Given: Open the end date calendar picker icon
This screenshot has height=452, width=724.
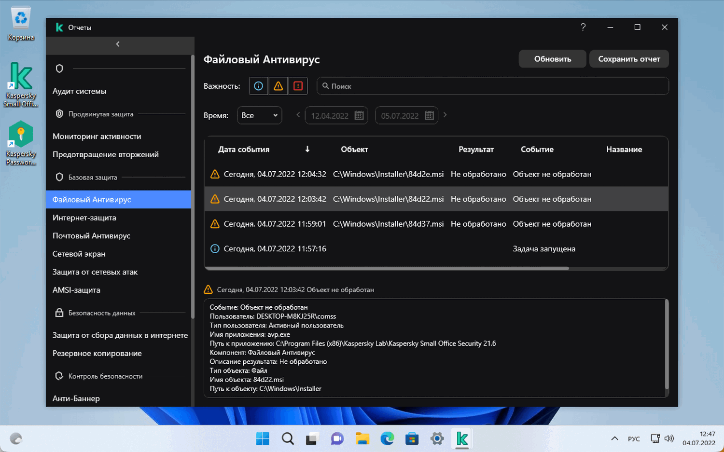Looking at the screenshot, I should click(429, 116).
